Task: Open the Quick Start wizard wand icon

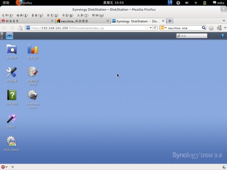Action: pos(12,118)
